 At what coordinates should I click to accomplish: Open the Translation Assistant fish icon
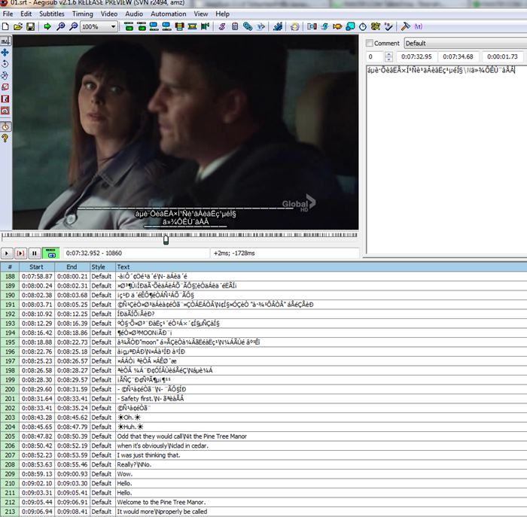point(337,26)
